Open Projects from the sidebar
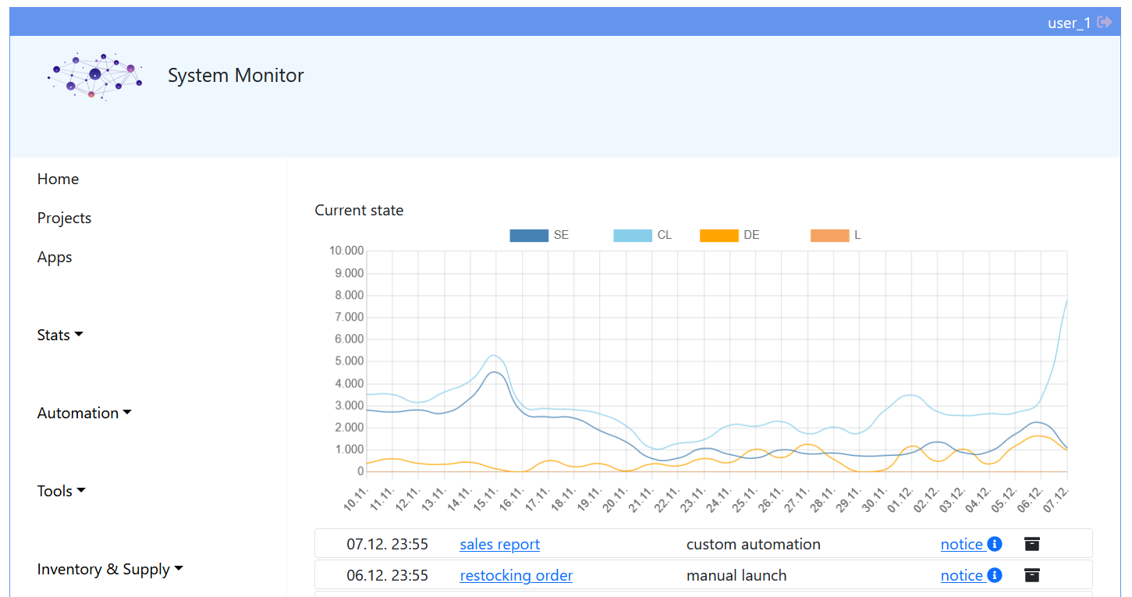This screenshot has width=1132, height=597. click(64, 218)
